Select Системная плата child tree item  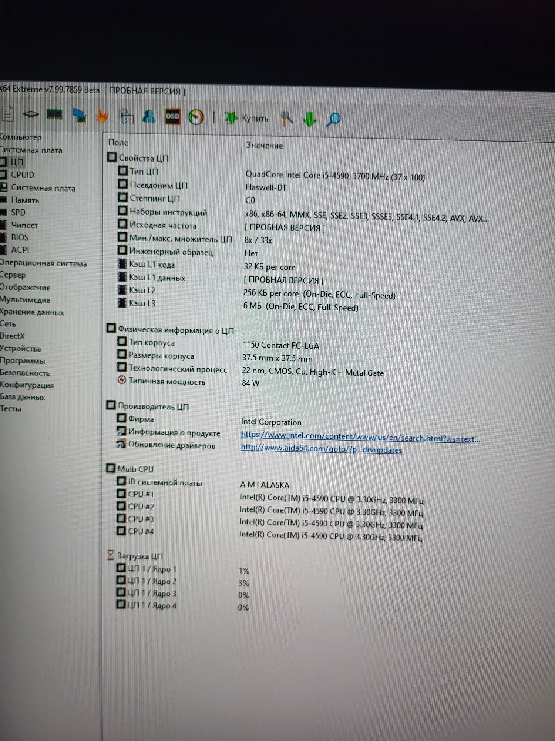43,188
